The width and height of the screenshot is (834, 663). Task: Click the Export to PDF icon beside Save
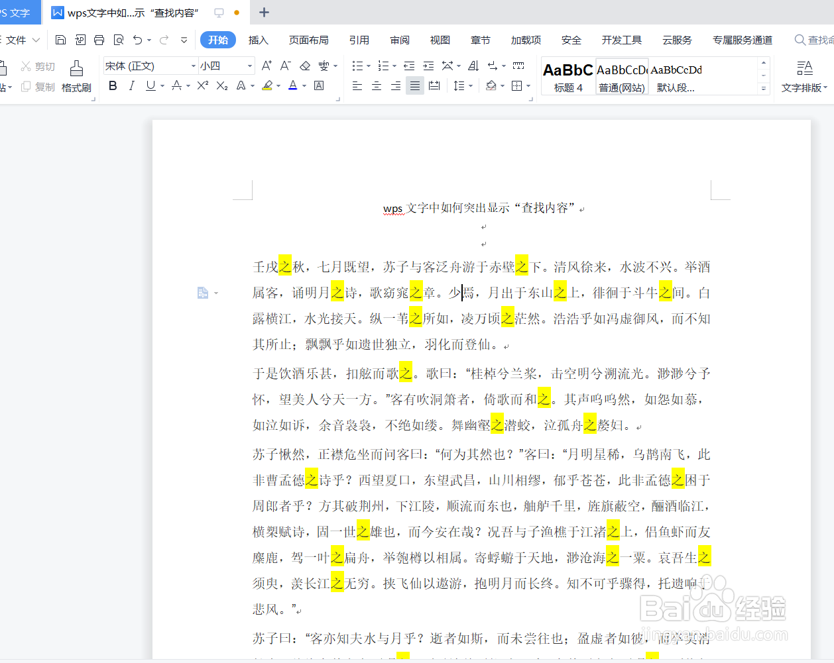pyautogui.click(x=80, y=40)
